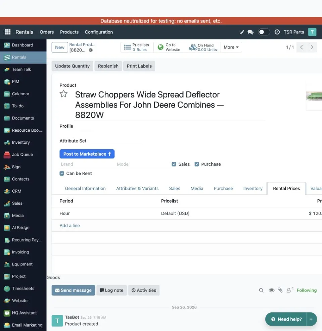Open the Orders menu item
322x331 pixels.
pyautogui.click(x=47, y=32)
